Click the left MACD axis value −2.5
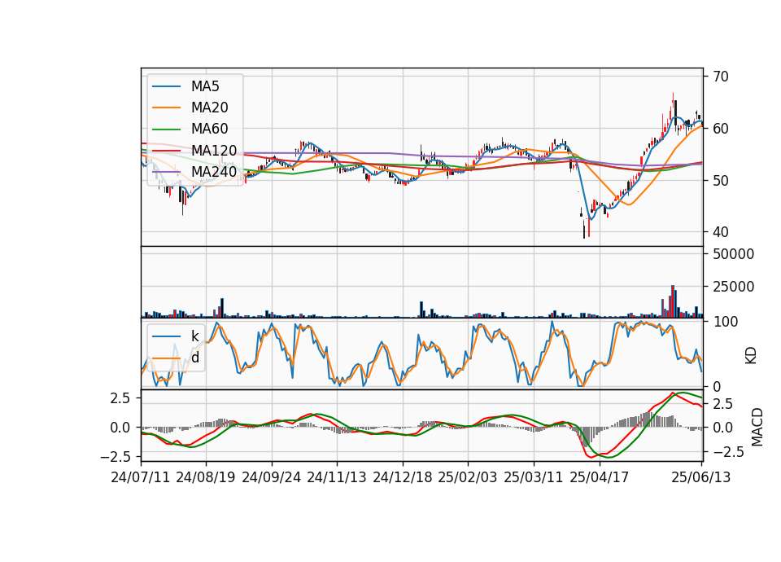Screen dimensions: 781x562 (115, 457)
